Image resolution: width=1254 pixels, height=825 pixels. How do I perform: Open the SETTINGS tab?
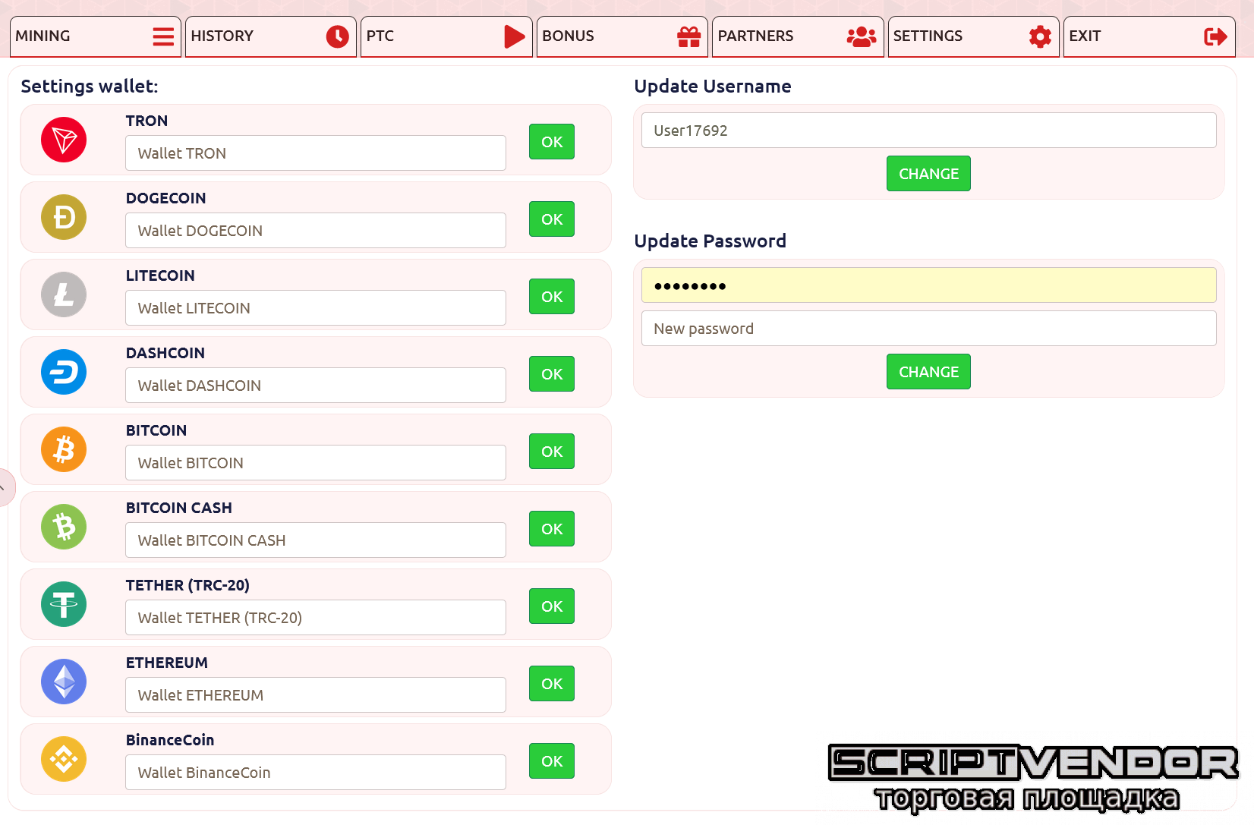pyautogui.click(x=974, y=36)
